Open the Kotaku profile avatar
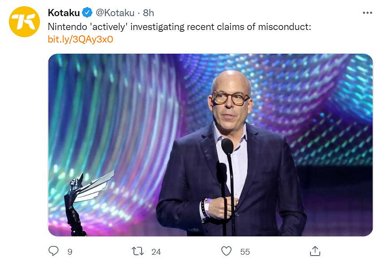 pyautogui.click(x=25, y=22)
